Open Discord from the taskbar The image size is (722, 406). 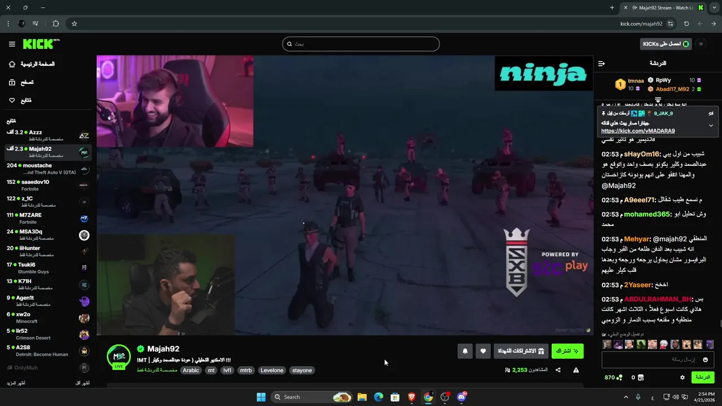(462, 397)
